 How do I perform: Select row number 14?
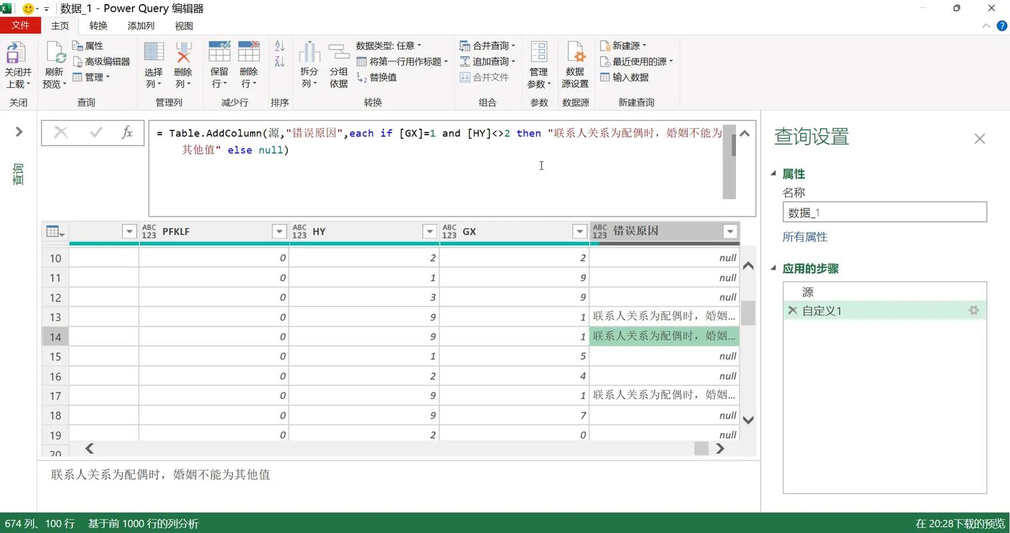55,336
